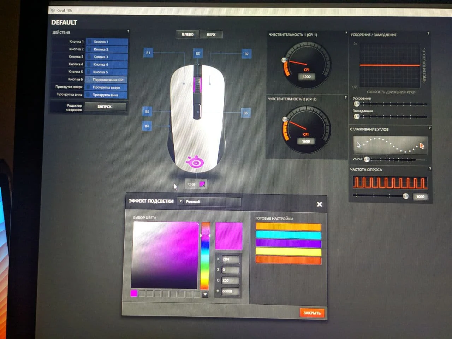The width and height of the screenshot is (452, 339).
Task: Select the B1 button marker on the mouse diagram
Action: coord(148,53)
